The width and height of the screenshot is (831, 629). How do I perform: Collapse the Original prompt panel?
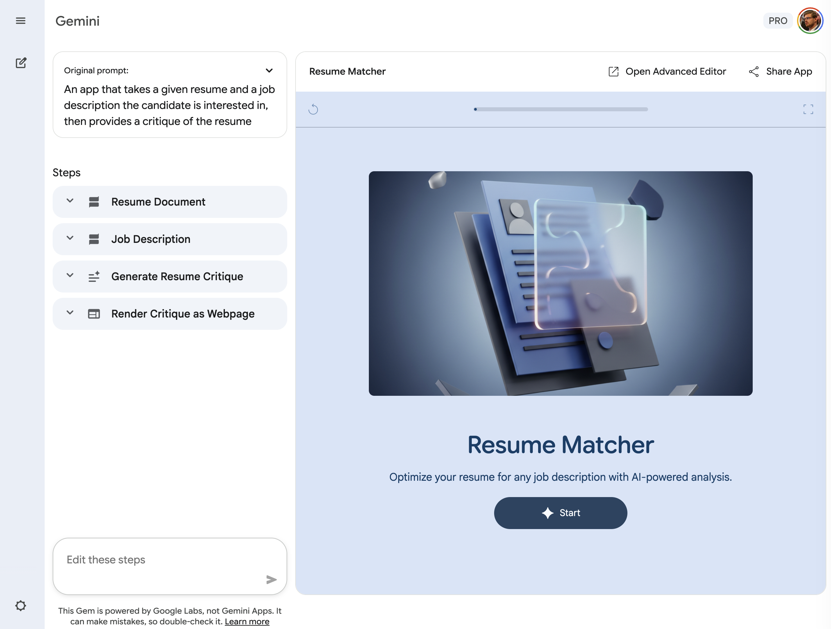coord(270,71)
